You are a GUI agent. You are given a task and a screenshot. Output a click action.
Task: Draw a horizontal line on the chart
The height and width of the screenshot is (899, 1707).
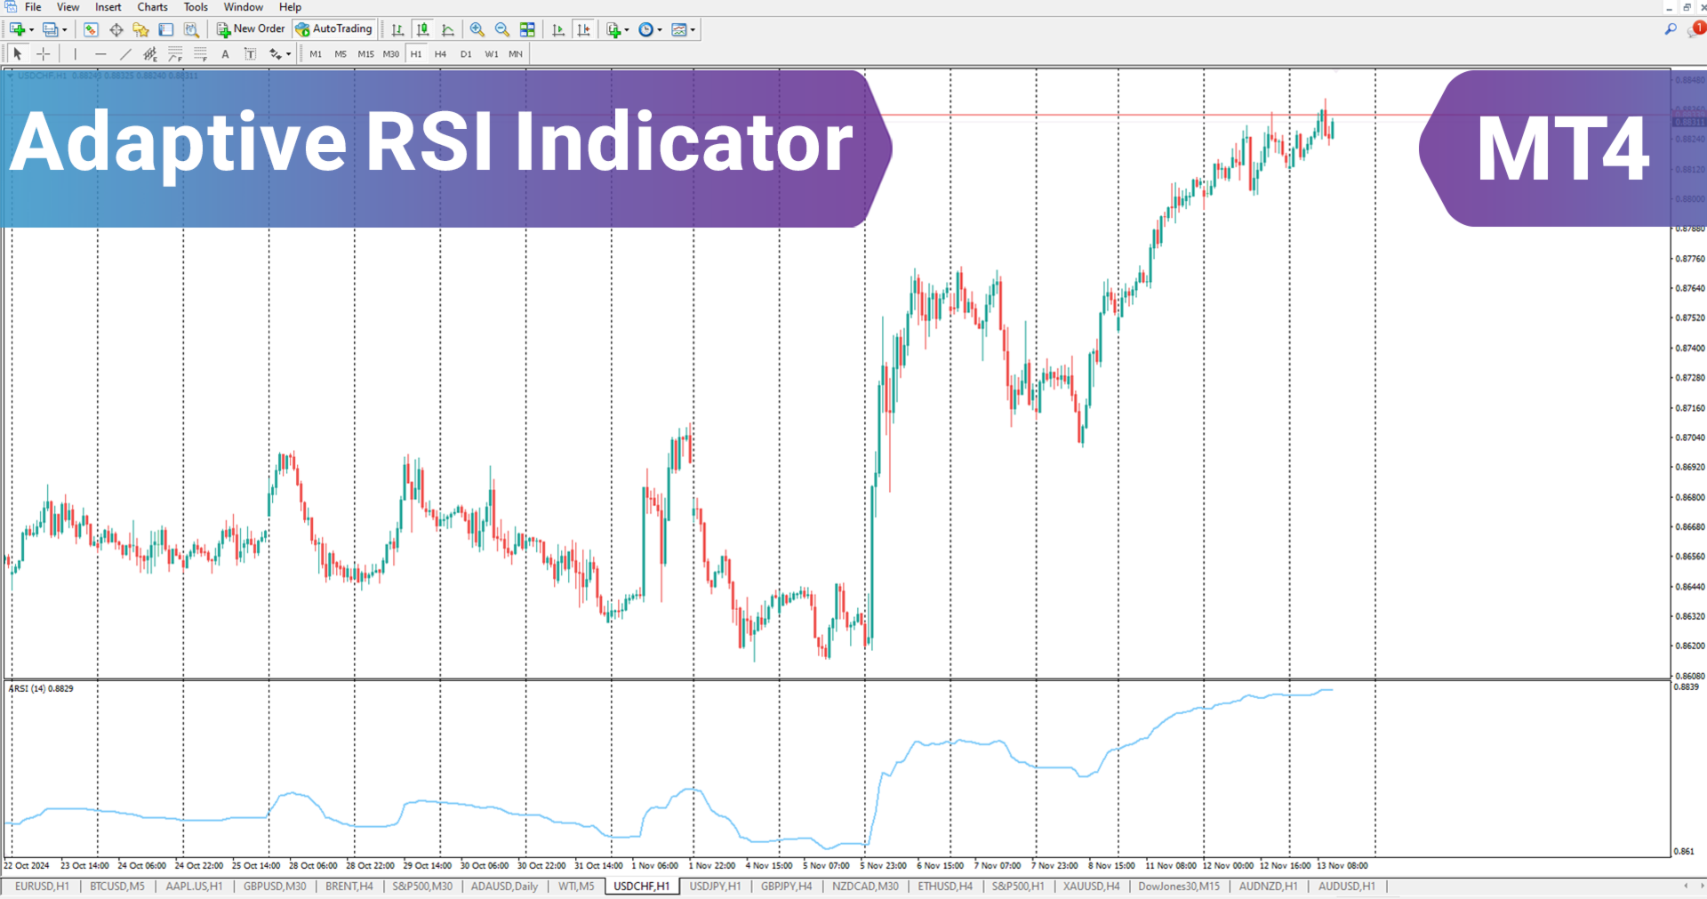coord(100,53)
